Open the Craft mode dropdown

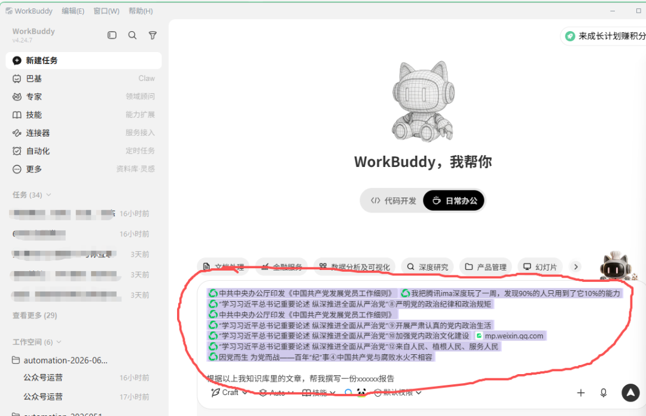coord(229,393)
